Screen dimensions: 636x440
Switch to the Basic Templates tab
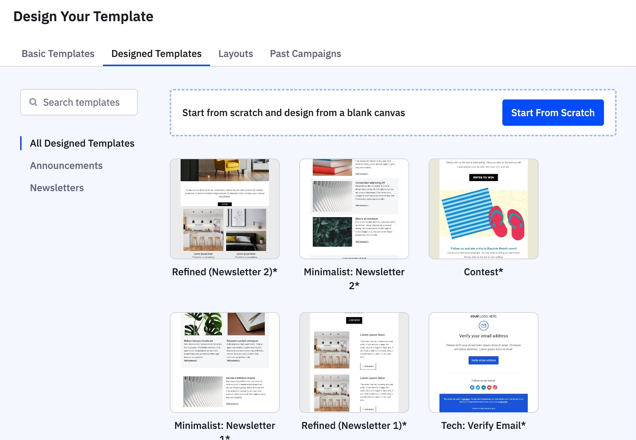58,54
